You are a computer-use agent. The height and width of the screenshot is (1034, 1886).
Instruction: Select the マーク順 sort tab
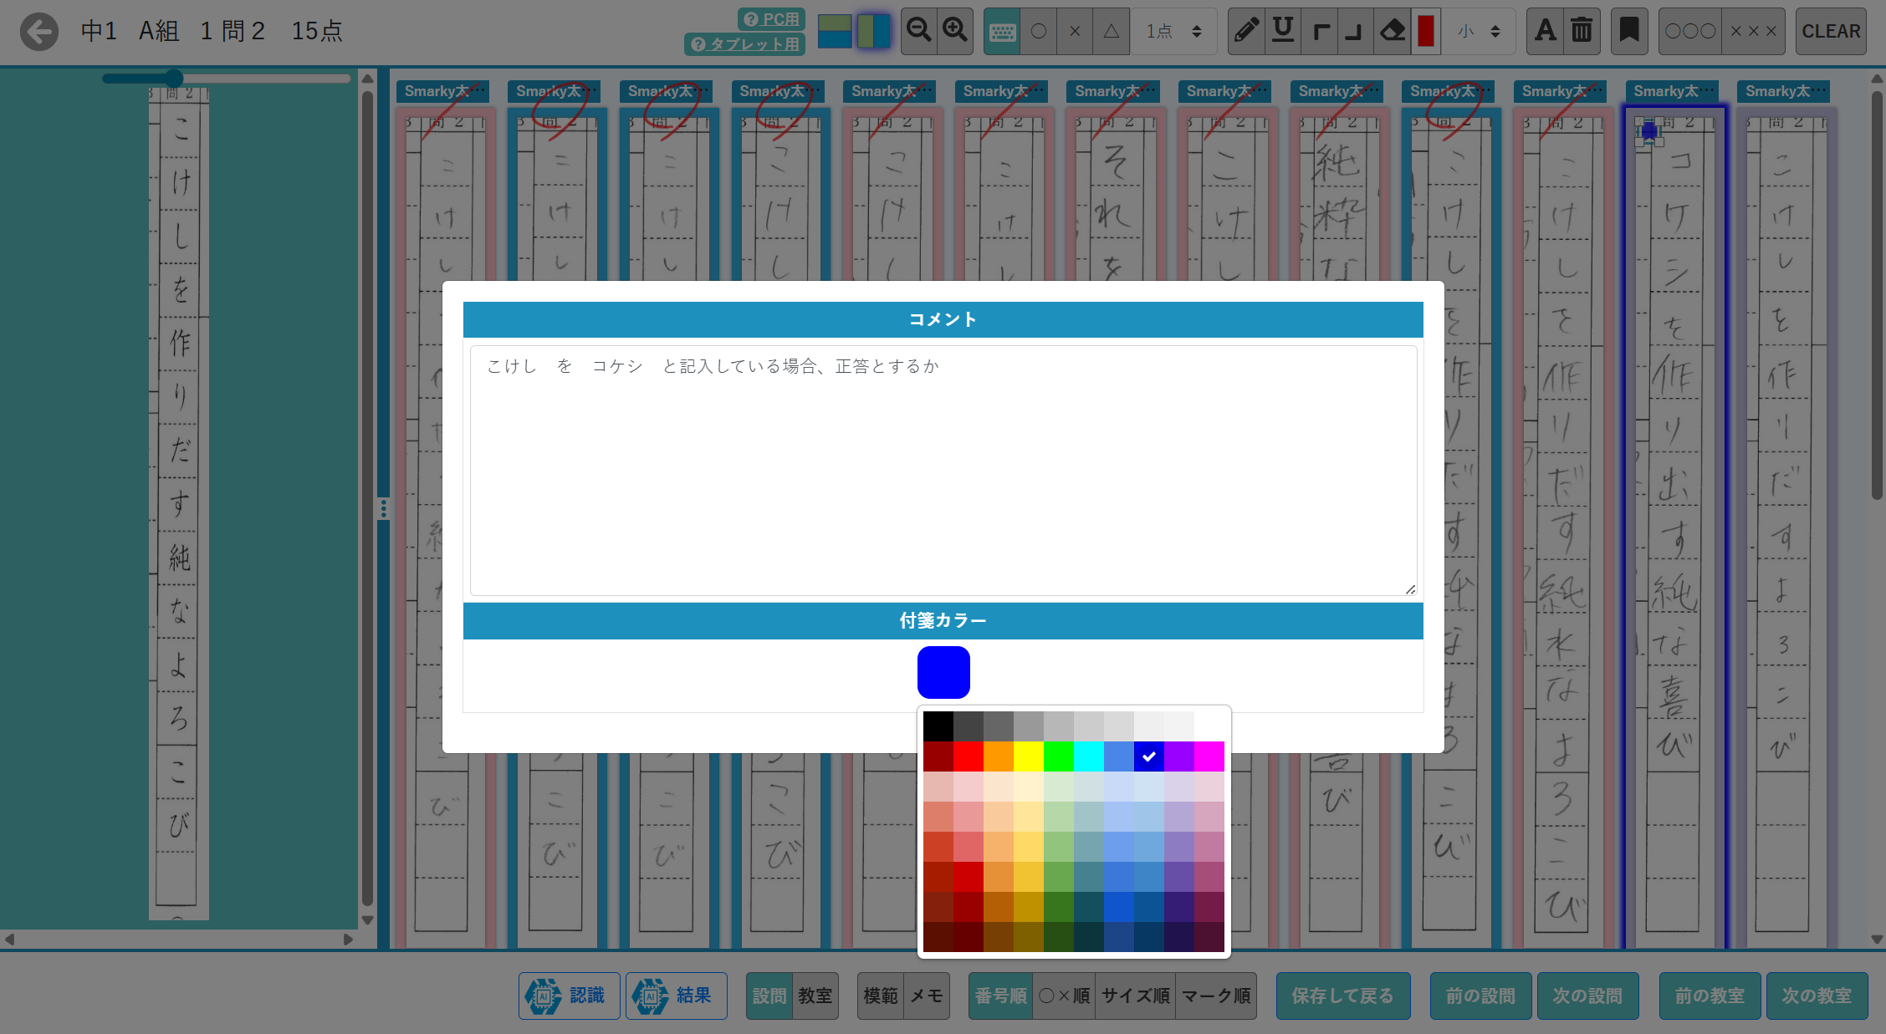(1216, 996)
